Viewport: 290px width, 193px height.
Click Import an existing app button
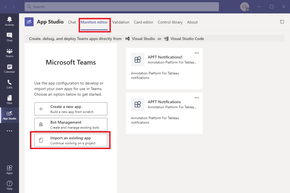coord(71,140)
